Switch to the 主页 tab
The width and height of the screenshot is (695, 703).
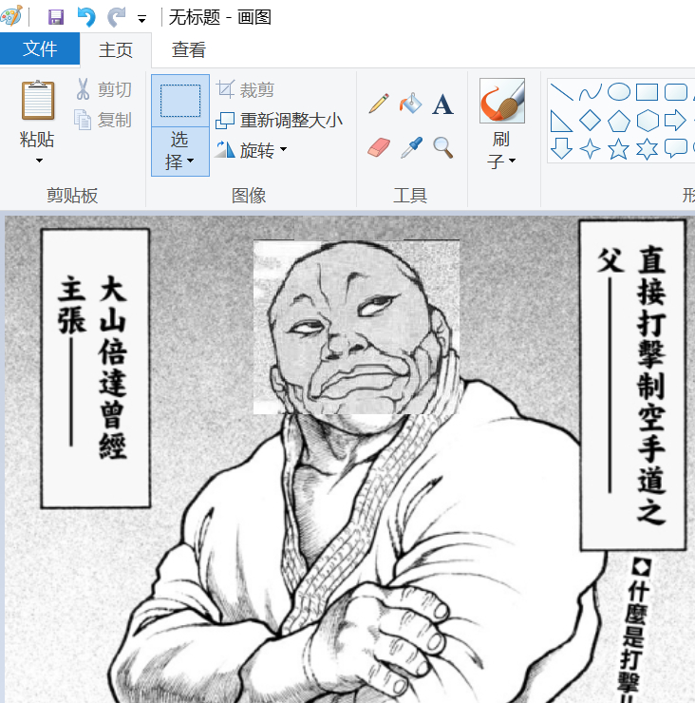116,49
